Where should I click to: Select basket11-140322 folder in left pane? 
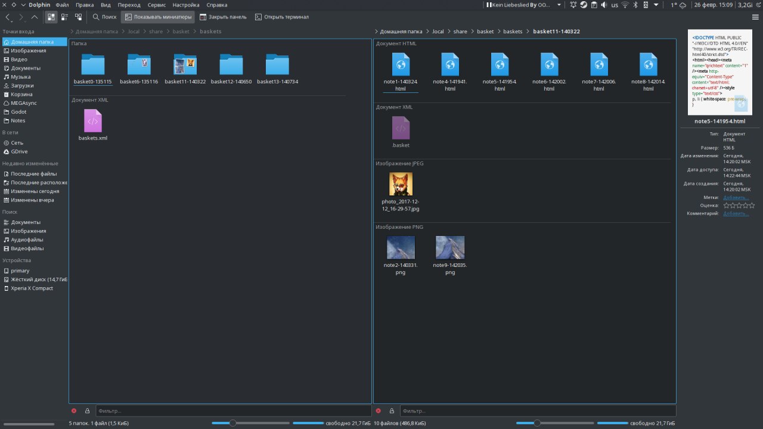click(x=185, y=69)
